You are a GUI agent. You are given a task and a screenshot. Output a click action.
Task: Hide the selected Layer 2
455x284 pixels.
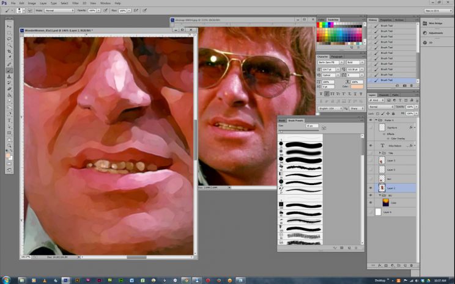pyautogui.click(x=371, y=188)
